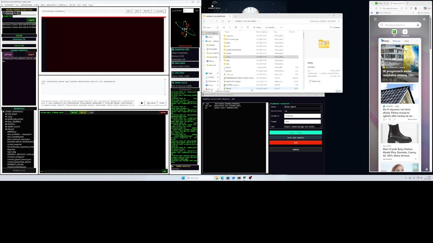Click the teal Zapisz / Dodaj button

(296, 133)
